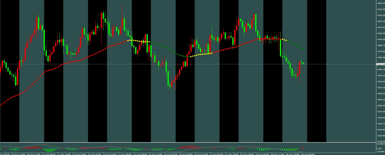Screen dimensions: 385x155
Task: Click the divider between price chart and indicator panel
Action: 188,142
